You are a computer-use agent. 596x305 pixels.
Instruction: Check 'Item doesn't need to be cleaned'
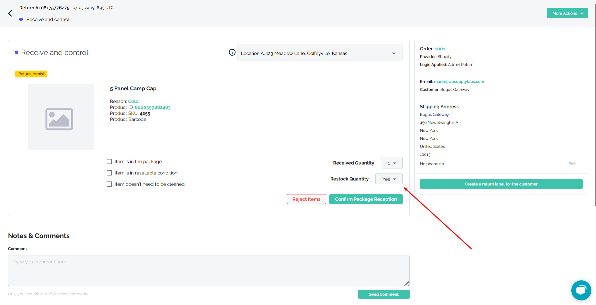tap(109, 184)
